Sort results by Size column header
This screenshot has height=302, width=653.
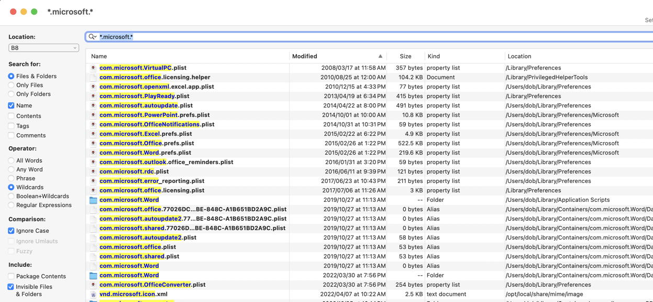coord(405,56)
